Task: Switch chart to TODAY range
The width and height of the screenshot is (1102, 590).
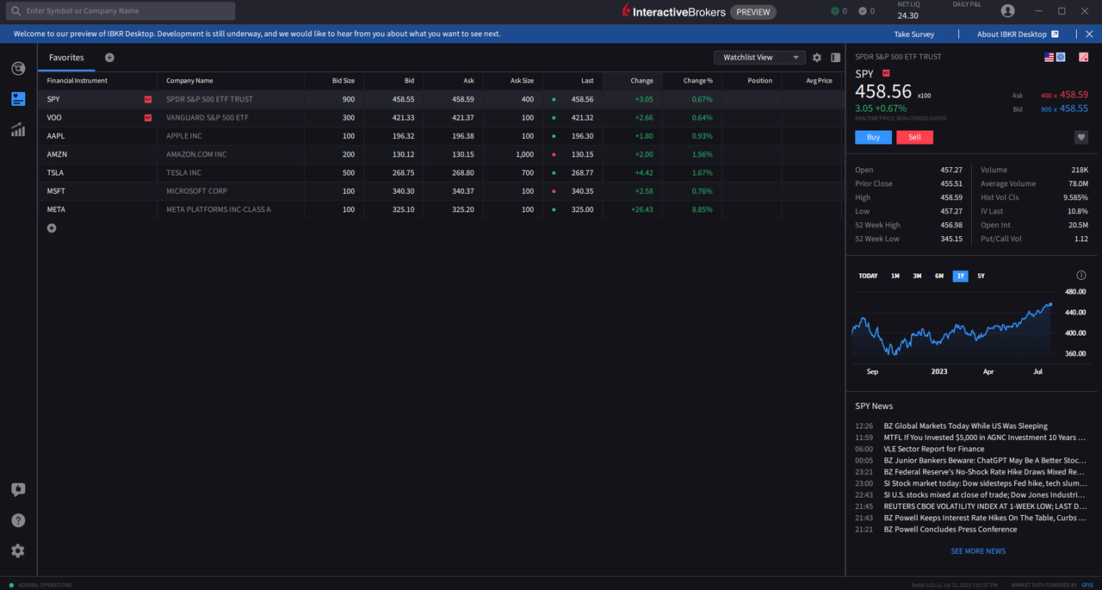Action: pyautogui.click(x=868, y=276)
